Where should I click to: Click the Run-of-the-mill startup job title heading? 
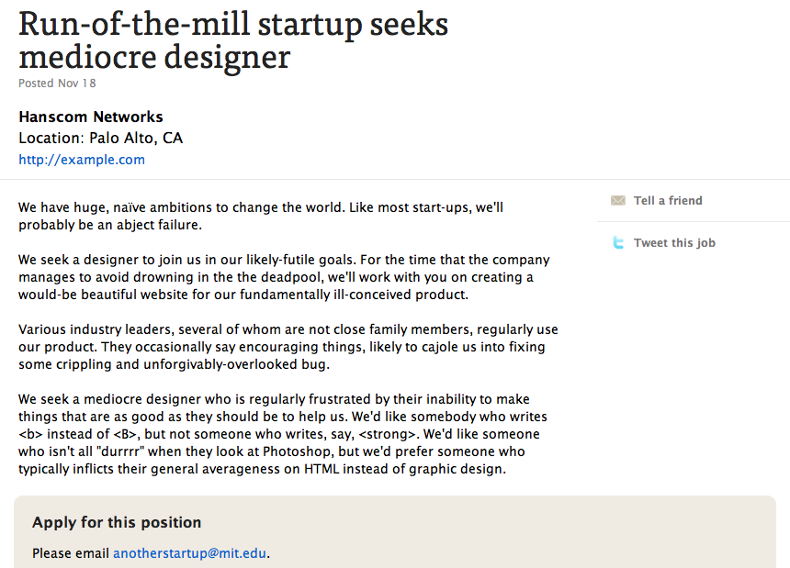pos(233,40)
